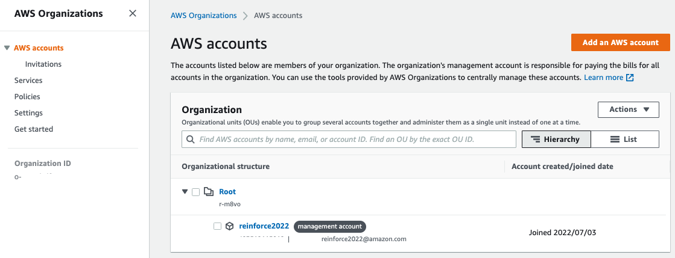Focus the Find AWS accounts search field
Viewport: 675px width, 258px height.
[x=349, y=140]
